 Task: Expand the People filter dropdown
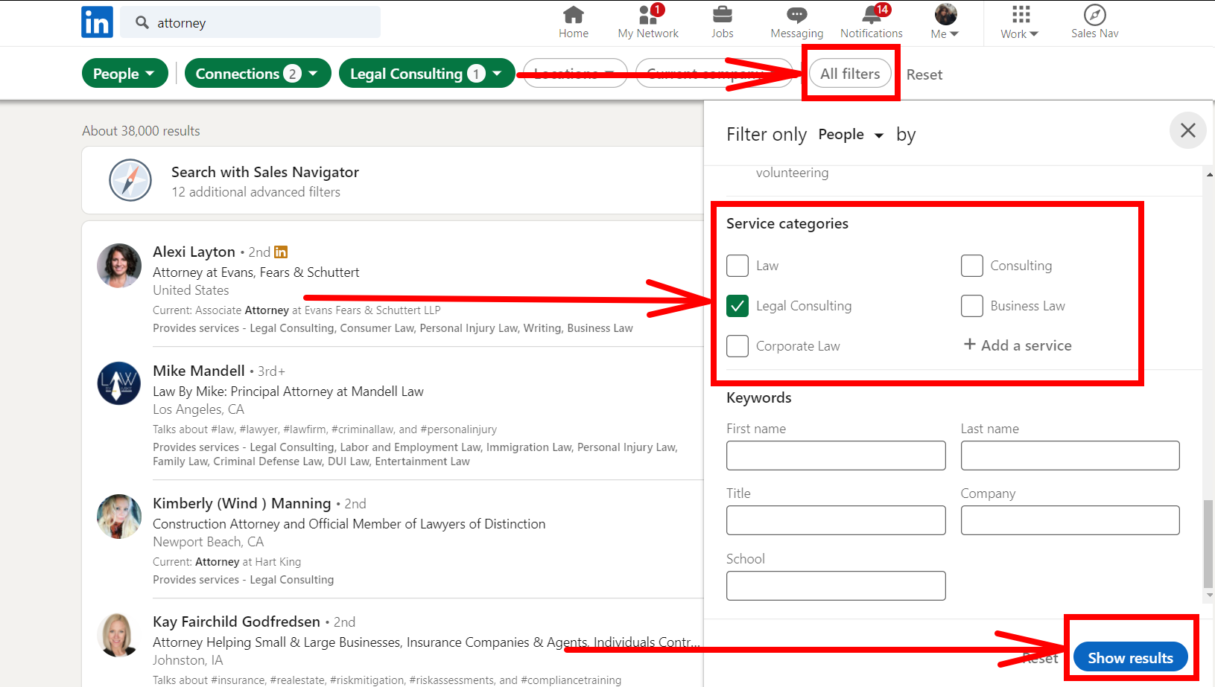(124, 74)
